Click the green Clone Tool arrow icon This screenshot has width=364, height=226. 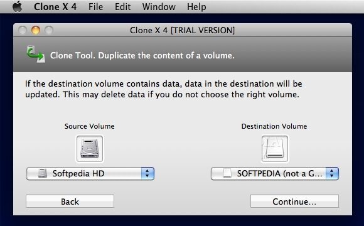[x=36, y=55]
